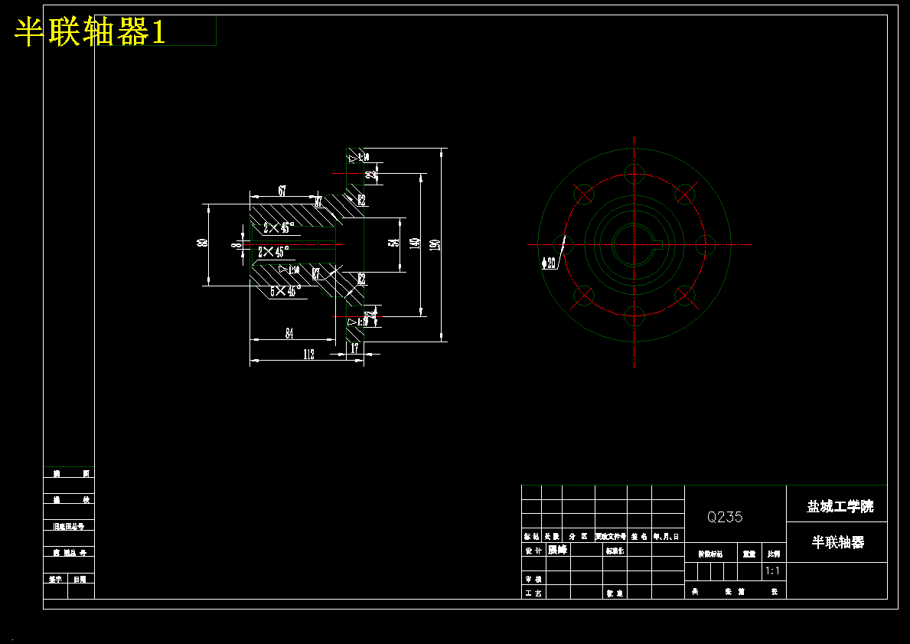Select the '年、月、日' column header
The image size is (910, 644).
coord(667,537)
